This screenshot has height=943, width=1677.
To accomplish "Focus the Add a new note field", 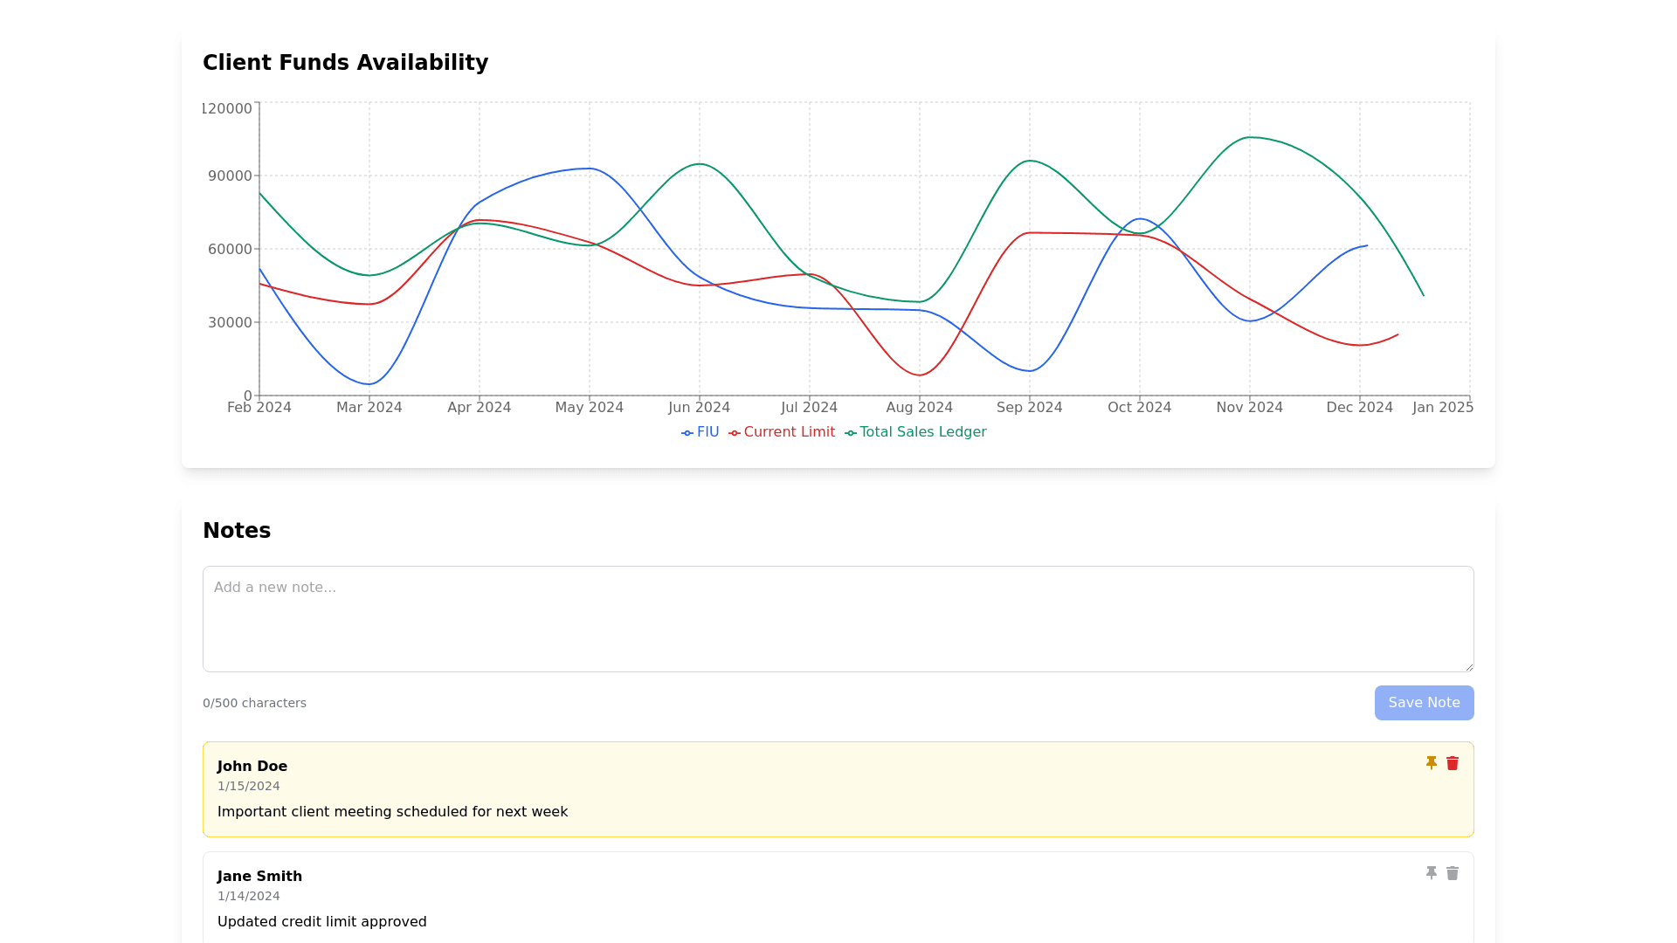I will pyautogui.click(x=838, y=618).
